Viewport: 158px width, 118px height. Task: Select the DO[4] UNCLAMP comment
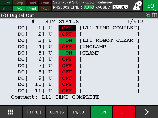click(x=109, y=47)
